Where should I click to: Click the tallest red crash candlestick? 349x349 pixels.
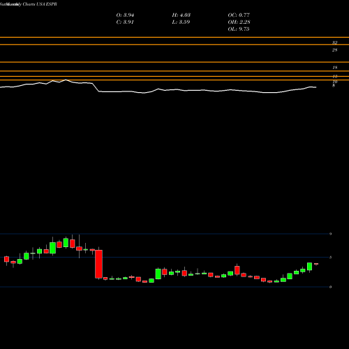click(x=98, y=264)
